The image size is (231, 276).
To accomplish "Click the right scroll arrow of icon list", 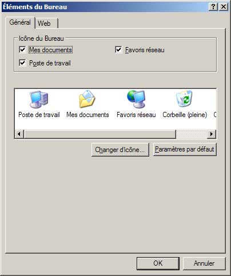I will (212, 134).
